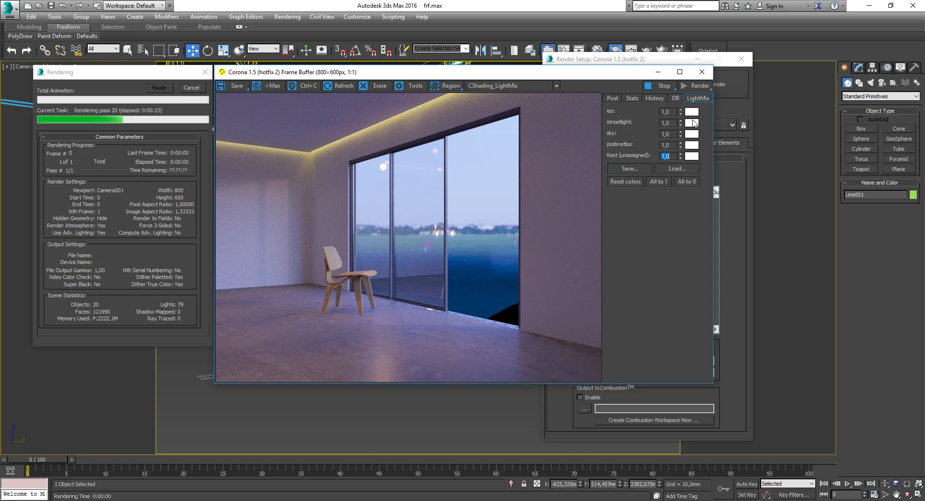The height and width of the screenshot is (501, 925).
Task: Click the Stop render button
Action: point(659,86)
